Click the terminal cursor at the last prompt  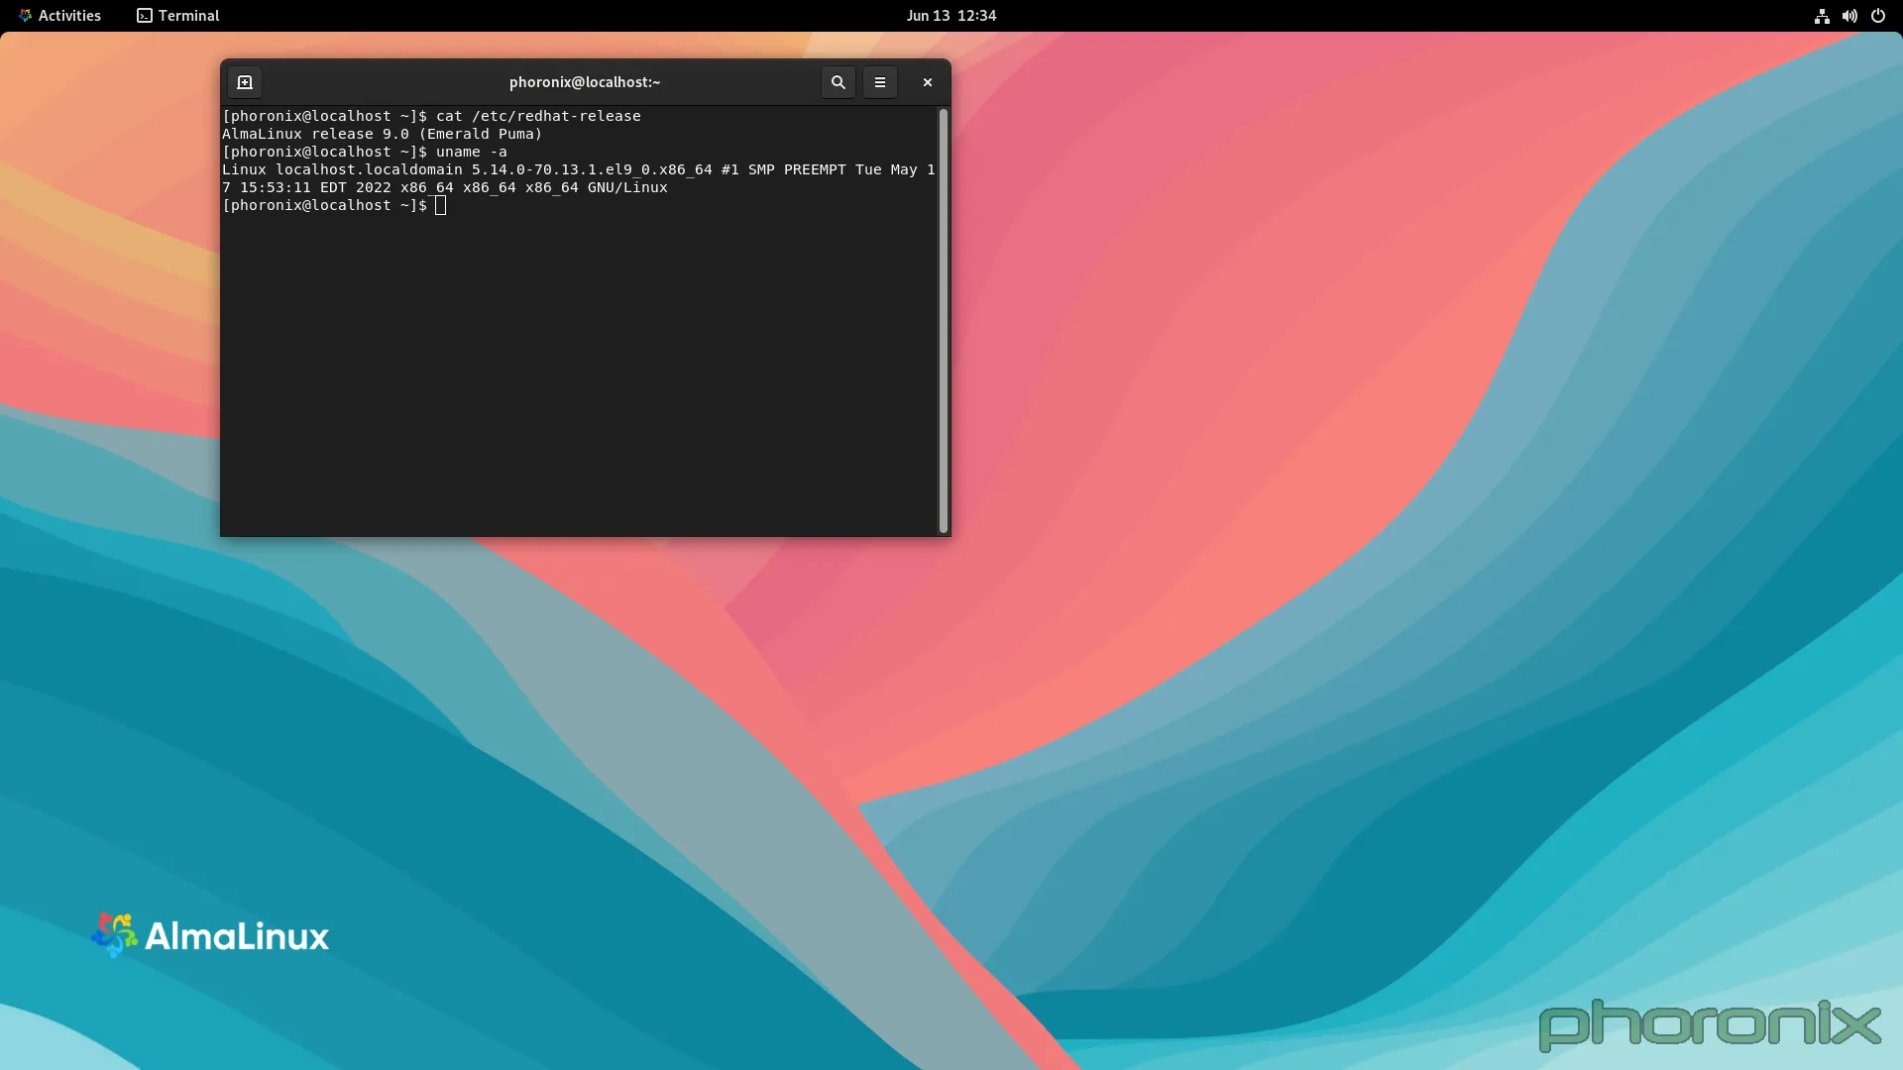click(x=440, y=205)
